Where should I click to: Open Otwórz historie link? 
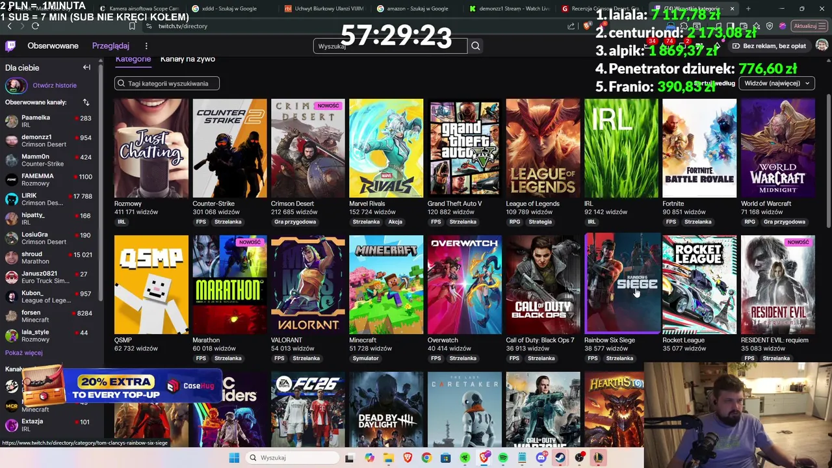pos(55,85)
